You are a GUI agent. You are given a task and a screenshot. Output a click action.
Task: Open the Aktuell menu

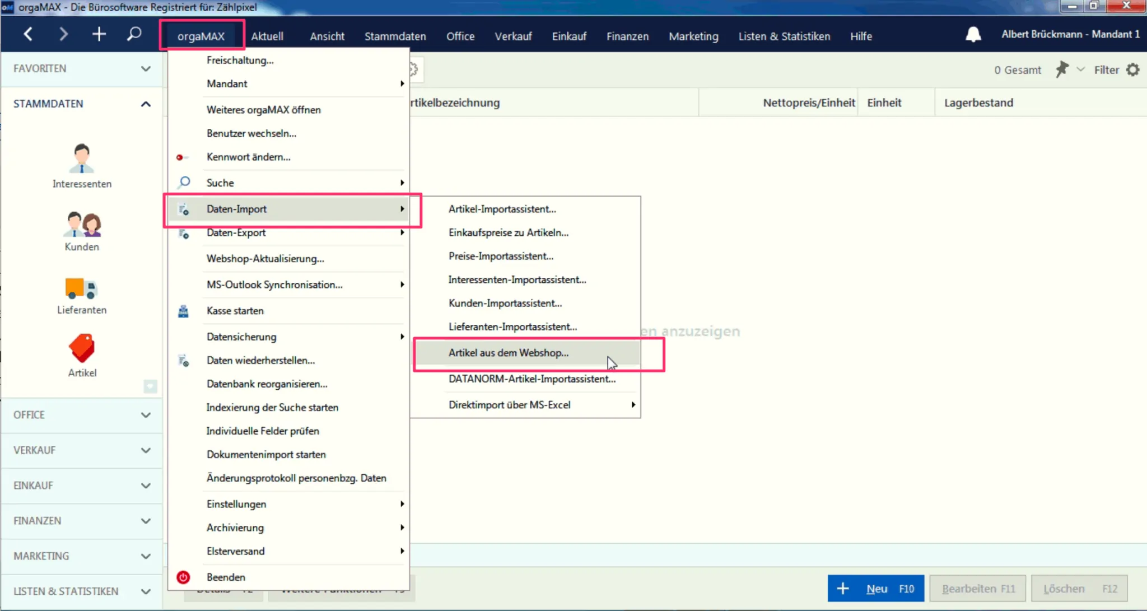coord(267,36)
